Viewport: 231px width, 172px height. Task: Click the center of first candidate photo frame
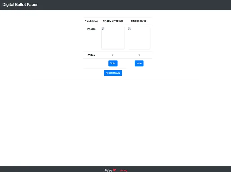[x=113, y=38]
